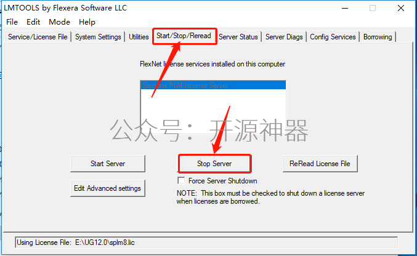Go to Server Status tab

[x=238, y=37]
